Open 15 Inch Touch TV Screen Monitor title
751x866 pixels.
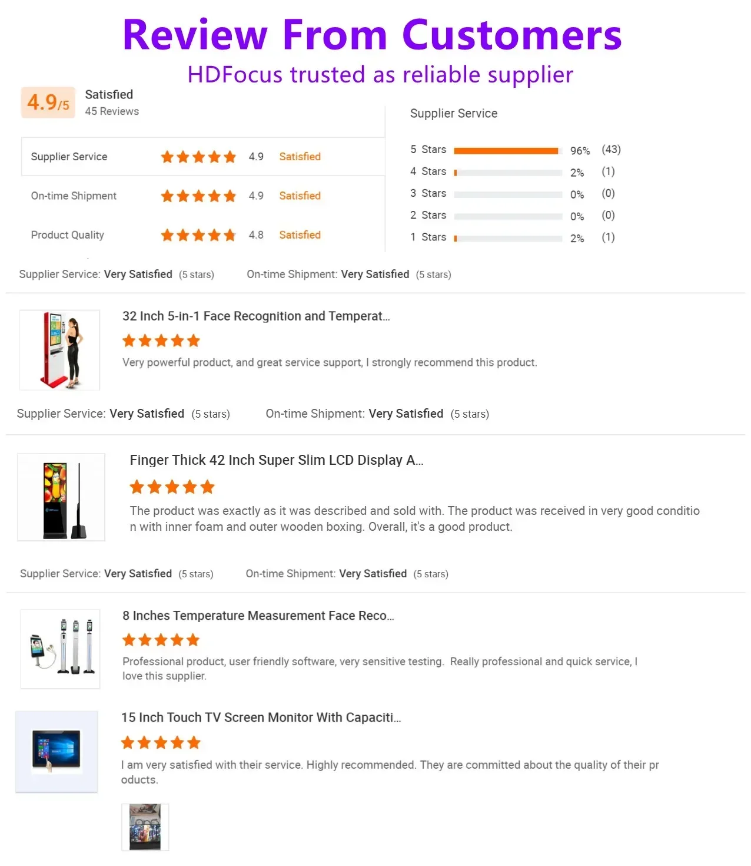coord(261,718)
